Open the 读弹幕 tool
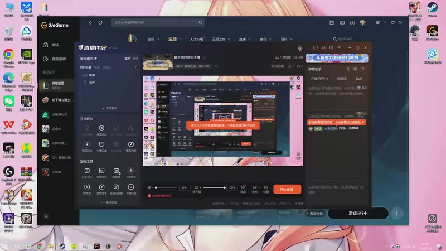The width and height of the screenshot is (446, 251). pyautogui.click(x=117, y=173)
